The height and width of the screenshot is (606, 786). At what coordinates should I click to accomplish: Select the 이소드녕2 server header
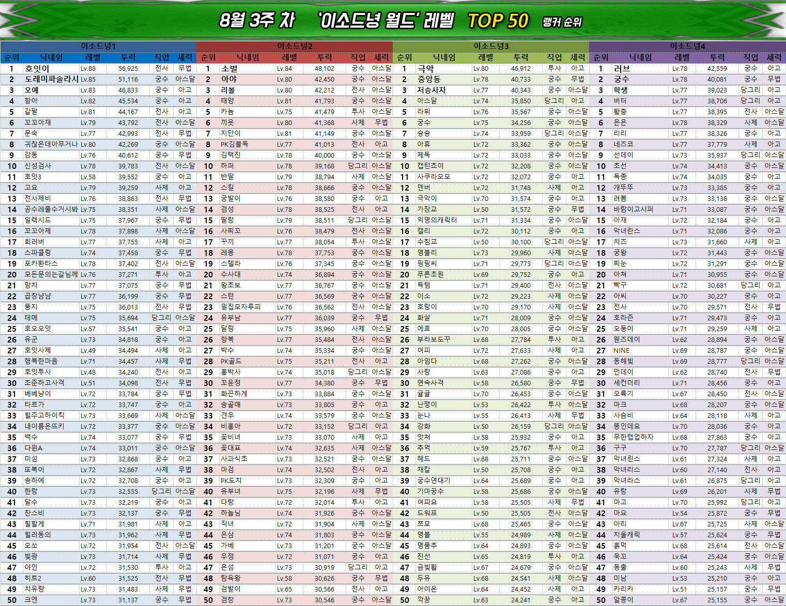[295, 46]
